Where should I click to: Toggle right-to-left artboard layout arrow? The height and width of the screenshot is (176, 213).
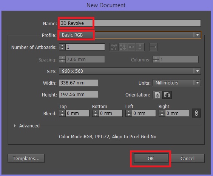[153, 47]
